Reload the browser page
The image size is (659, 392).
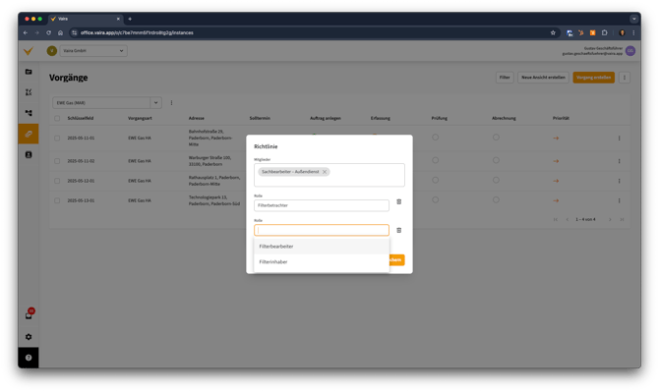point(49,32)
